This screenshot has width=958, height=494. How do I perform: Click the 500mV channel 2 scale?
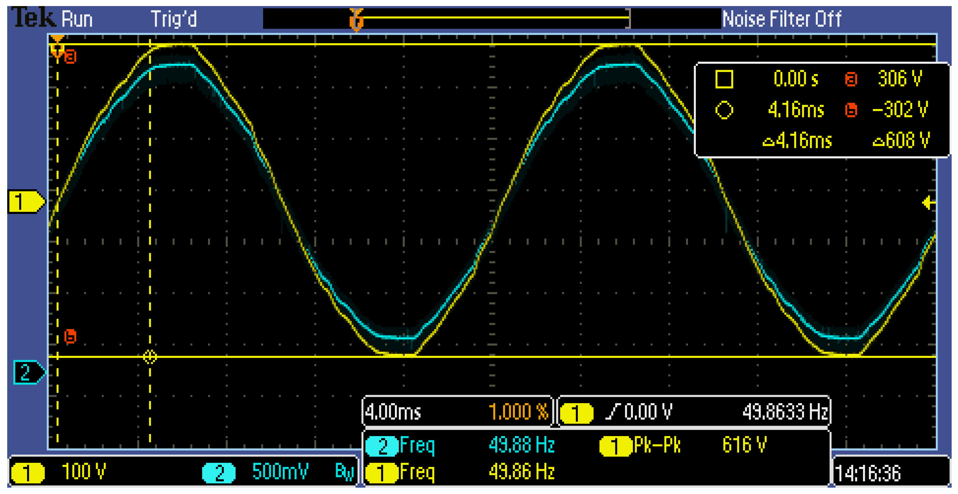click(x=280, y=472)
